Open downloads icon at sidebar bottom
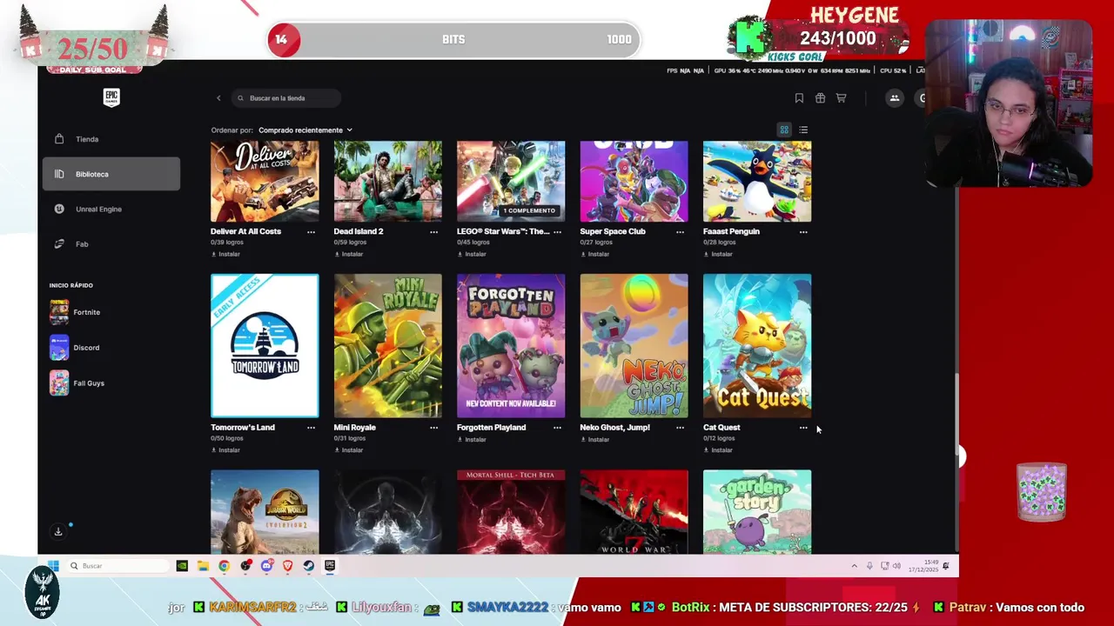Image resolution: width=1114 pixels, height=626 pixels. coord(58,531)
